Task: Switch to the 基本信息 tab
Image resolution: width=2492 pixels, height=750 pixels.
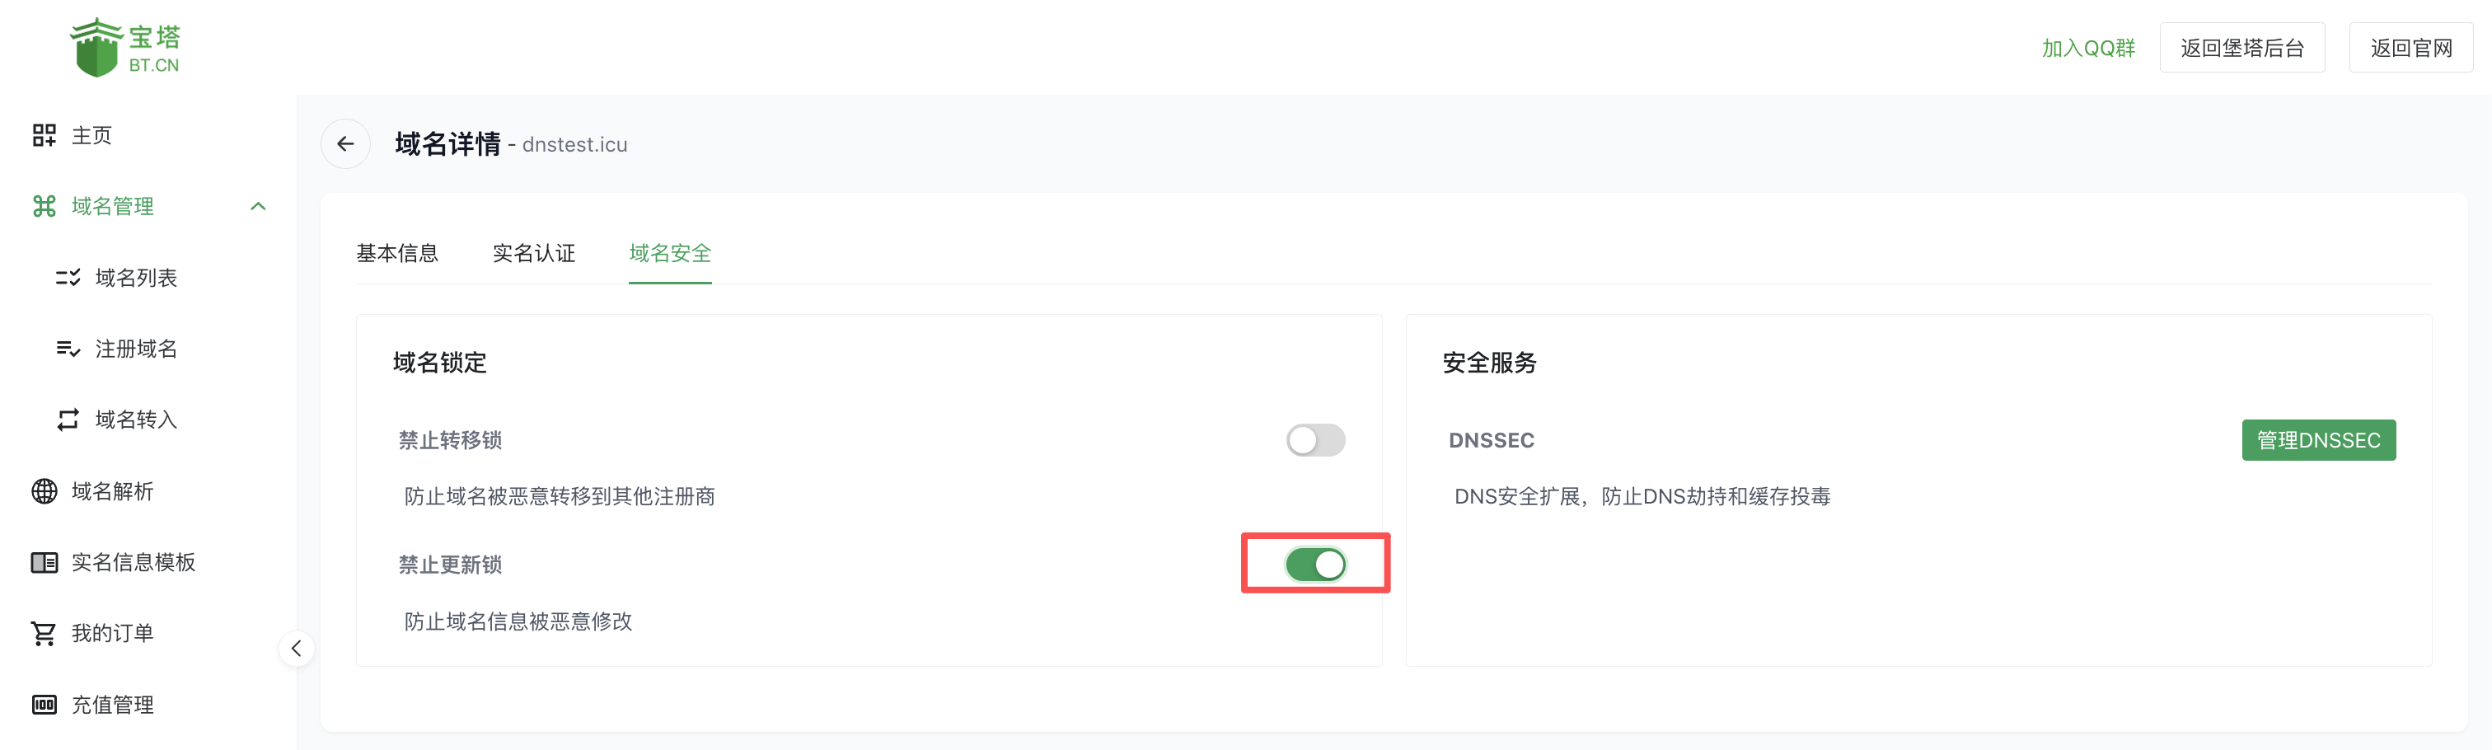Action: [x=397, y=252]
